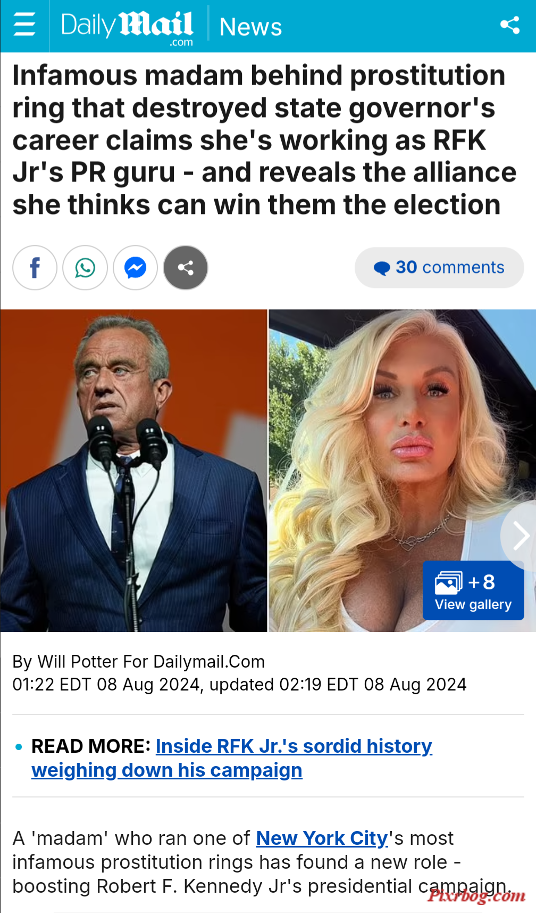Open the grey share options button

186,268
